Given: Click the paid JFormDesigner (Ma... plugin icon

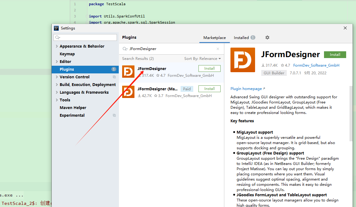Looking at the screenshot, I should 128,92.
